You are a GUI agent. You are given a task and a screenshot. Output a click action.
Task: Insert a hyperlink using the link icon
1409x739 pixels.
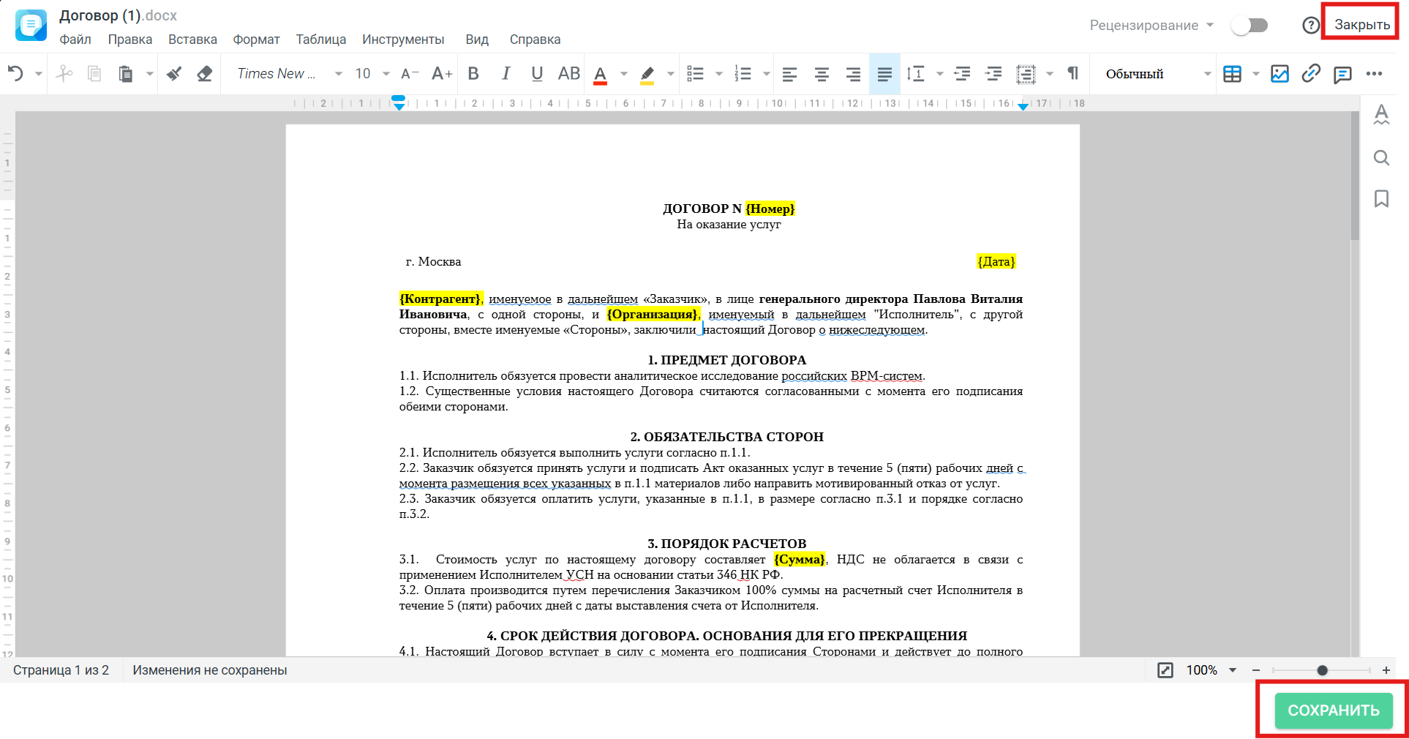[x=1310, y=73]
